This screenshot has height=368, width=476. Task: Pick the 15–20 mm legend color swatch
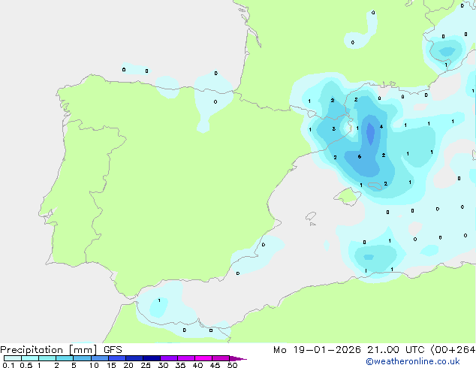[117, 358]
